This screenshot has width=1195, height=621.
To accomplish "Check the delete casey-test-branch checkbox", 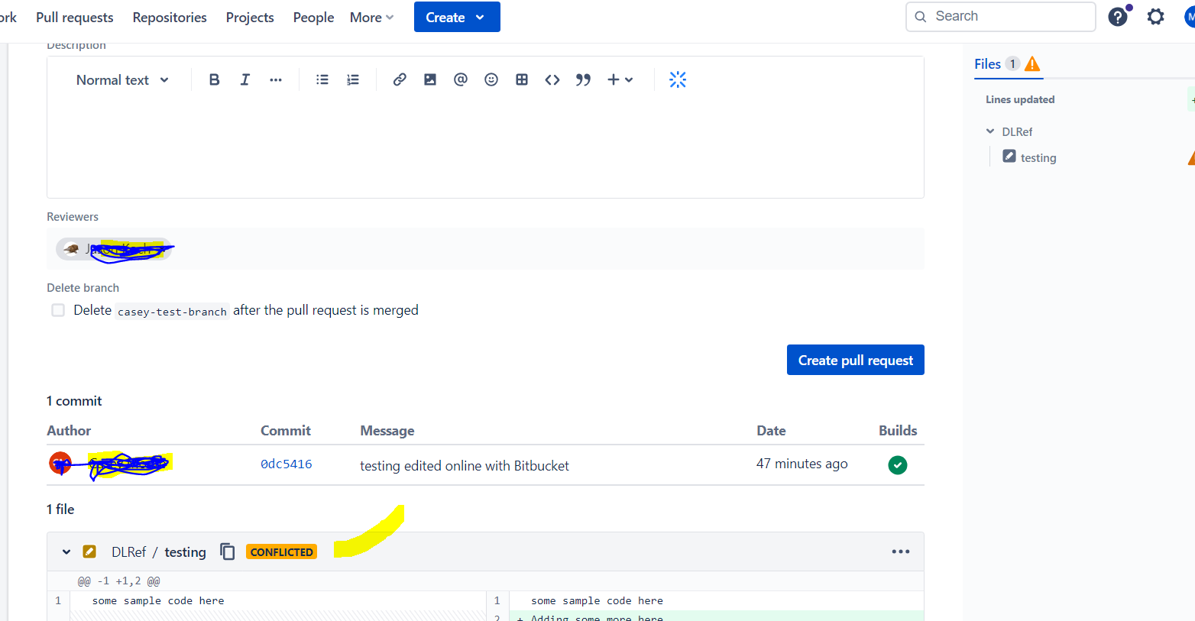I will [58, 310].
